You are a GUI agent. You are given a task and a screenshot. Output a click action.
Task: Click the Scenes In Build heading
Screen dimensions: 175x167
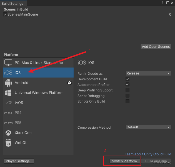click(16, 9)
